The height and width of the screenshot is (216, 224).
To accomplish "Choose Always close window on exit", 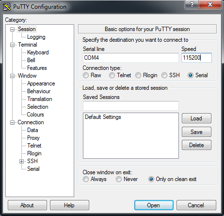I will tap(86, 179).
